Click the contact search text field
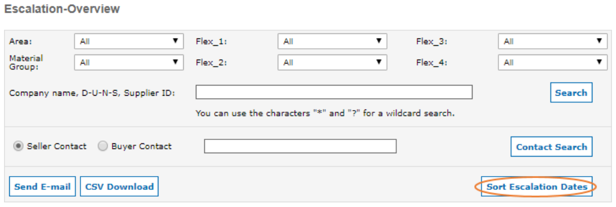 click(300, 146)
